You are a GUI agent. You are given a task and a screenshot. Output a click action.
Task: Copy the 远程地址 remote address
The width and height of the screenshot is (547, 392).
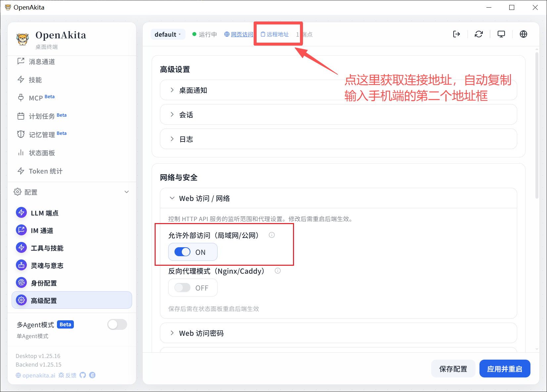coord(275,34)
